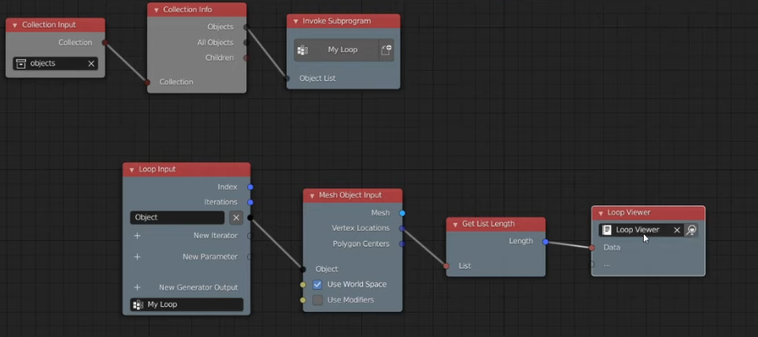
Task: Clear the objects collection with the X icon
Action: click(91, 64)
